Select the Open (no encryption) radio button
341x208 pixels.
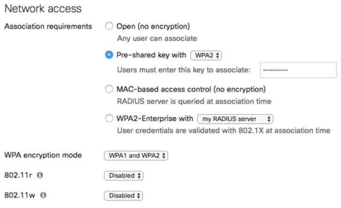109,26
